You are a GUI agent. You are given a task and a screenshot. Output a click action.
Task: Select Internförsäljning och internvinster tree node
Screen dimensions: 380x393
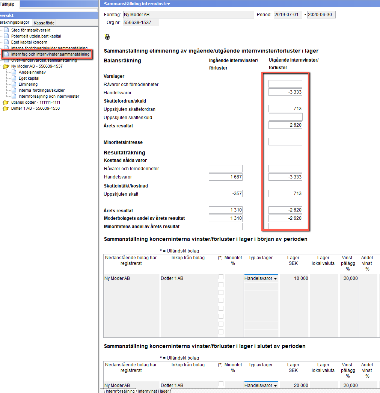coord(49,96)
